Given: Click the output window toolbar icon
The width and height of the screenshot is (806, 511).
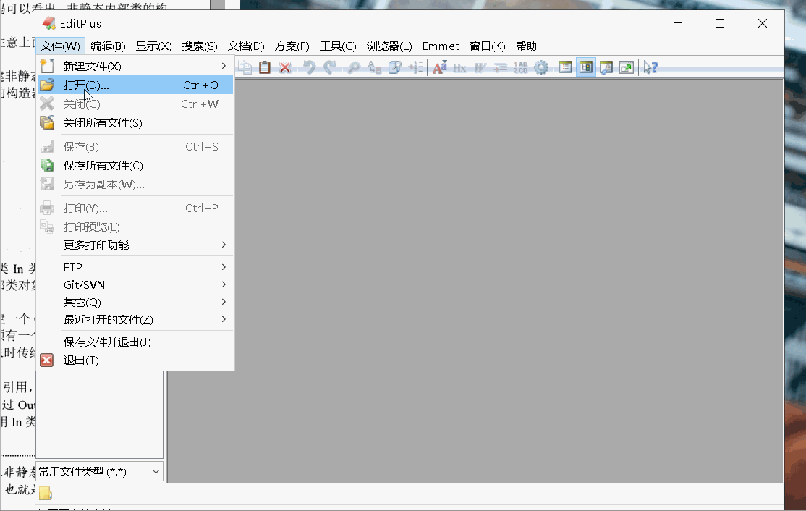Looking at the screenshot, I should pyautogui.click(x=606, y=67).
